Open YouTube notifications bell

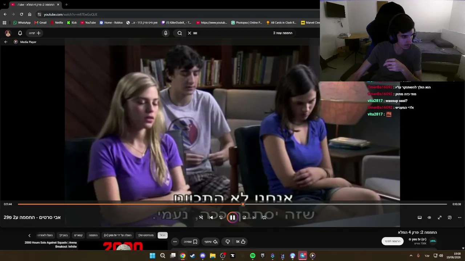tap(20, 33)
